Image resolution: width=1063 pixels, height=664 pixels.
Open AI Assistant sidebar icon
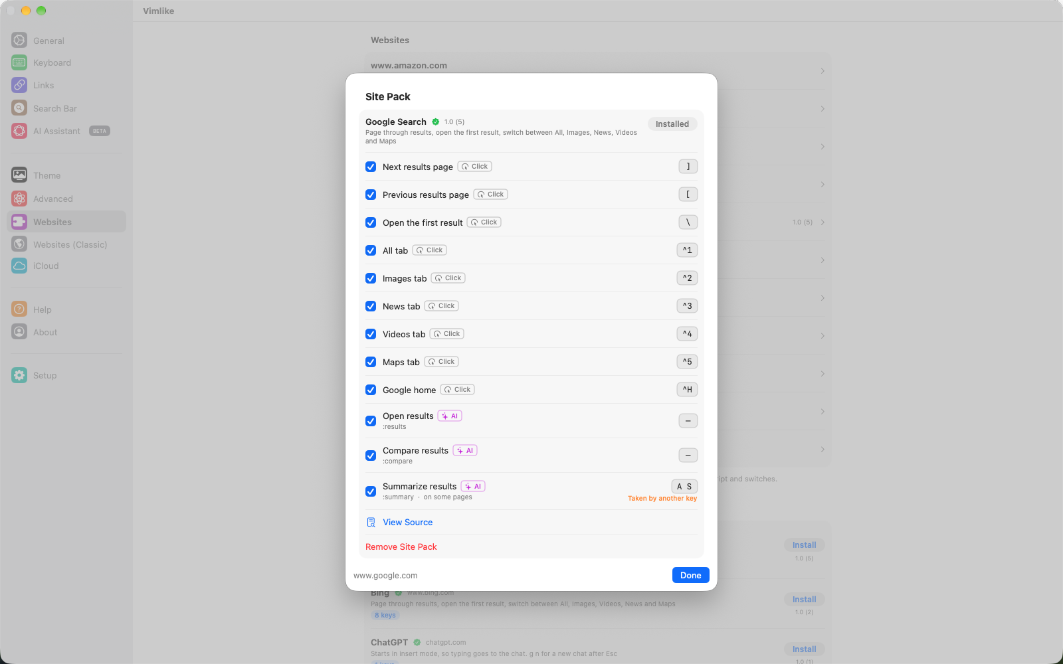19,131
